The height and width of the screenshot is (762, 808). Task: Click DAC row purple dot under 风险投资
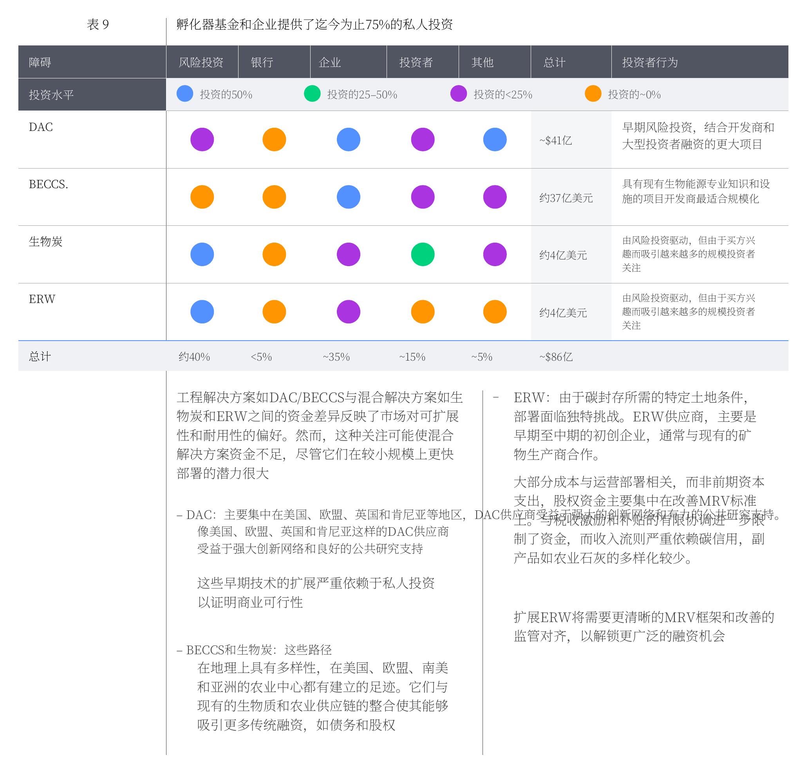point(202,140)
